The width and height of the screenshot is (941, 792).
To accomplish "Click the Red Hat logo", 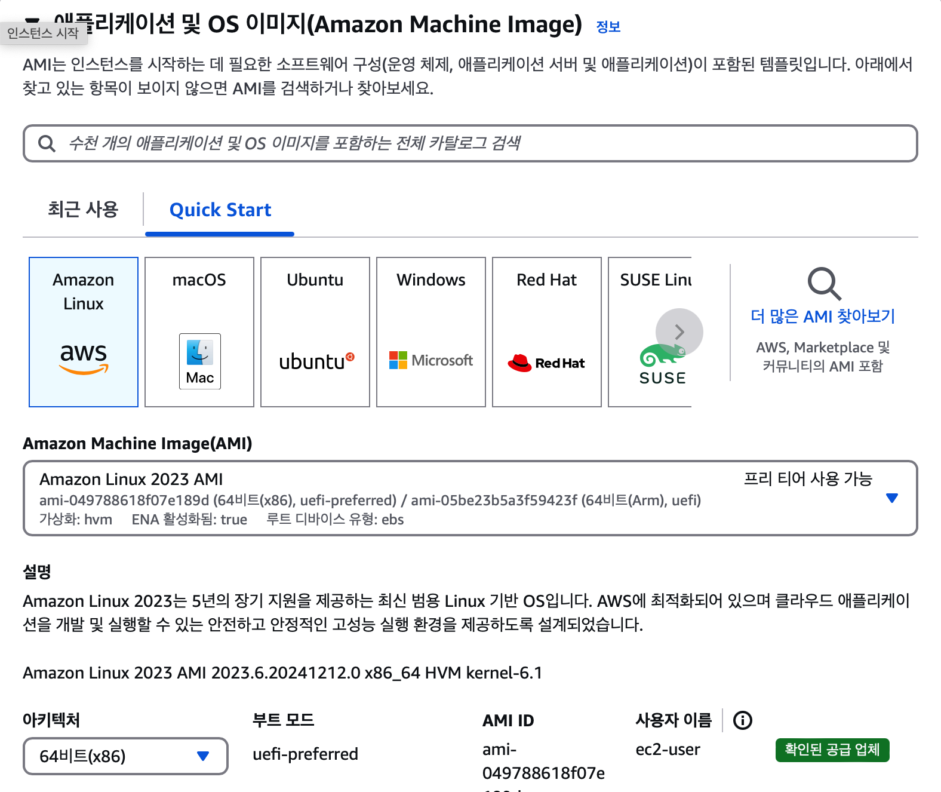I will (x=546, y=363).
